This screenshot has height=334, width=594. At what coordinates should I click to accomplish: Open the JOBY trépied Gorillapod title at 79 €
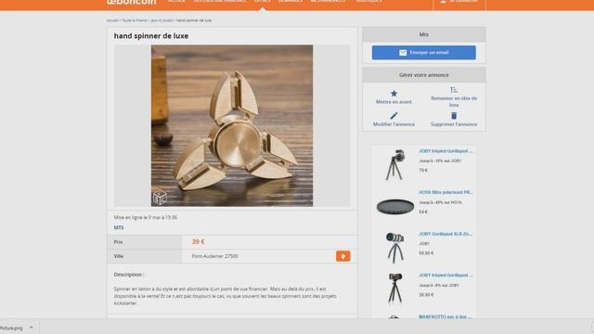[445, 151]
